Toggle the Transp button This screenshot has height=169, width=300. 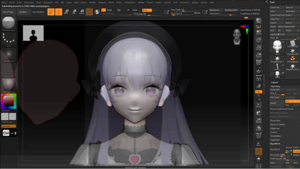coord(258,144)
